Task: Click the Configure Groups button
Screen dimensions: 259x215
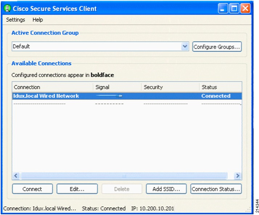Action: (217, 47)
